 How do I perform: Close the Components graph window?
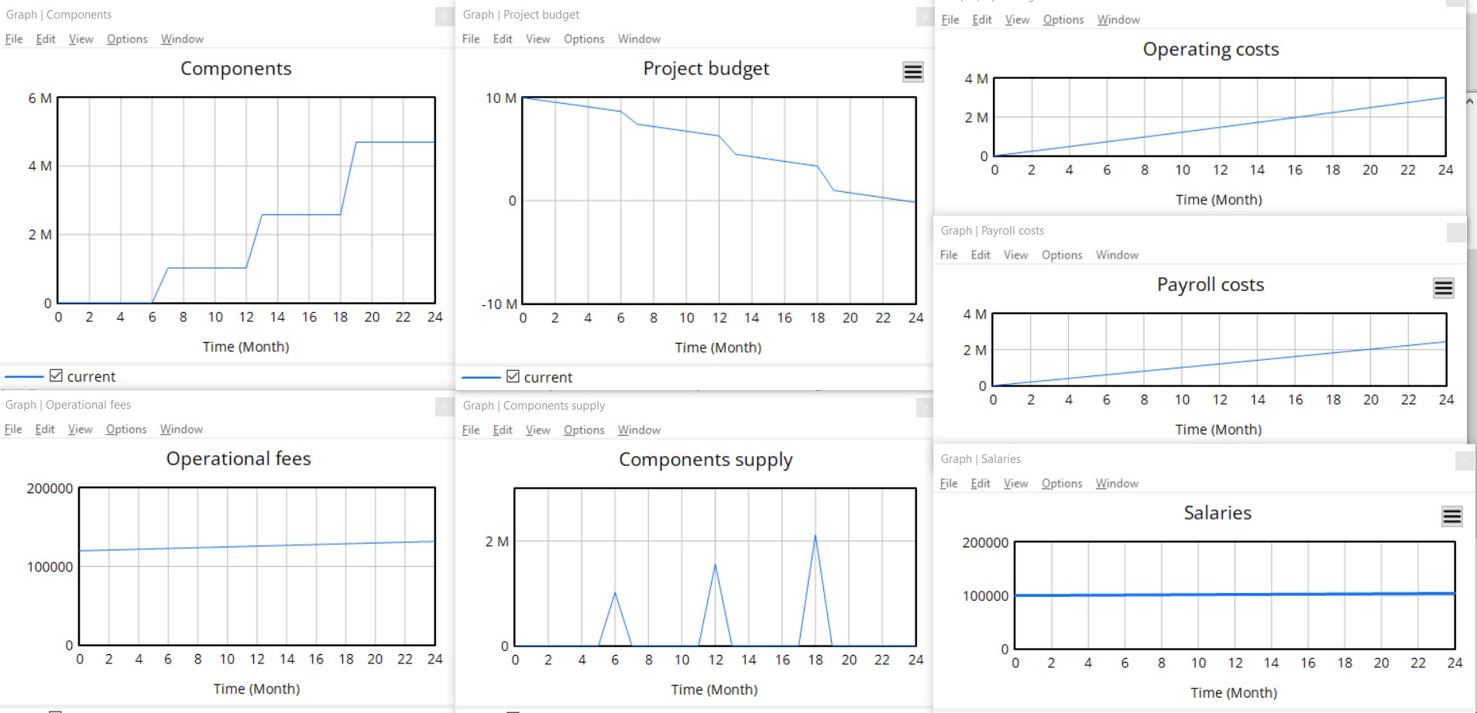point(445,15)
